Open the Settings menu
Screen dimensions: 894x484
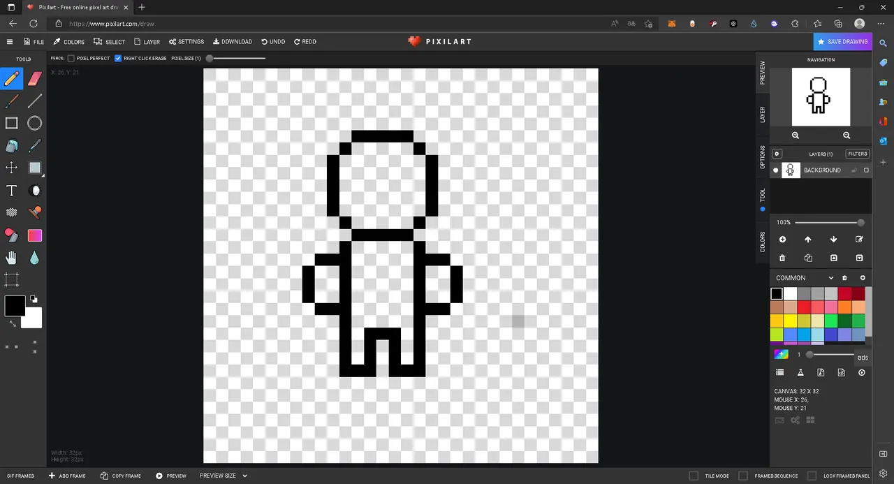186,42
